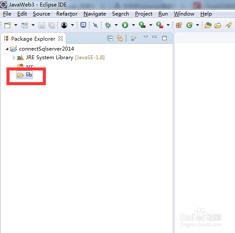Open the Run configurations dropdown arrow
This screenshot has height=233, width=235.
(x=133, y=25)
